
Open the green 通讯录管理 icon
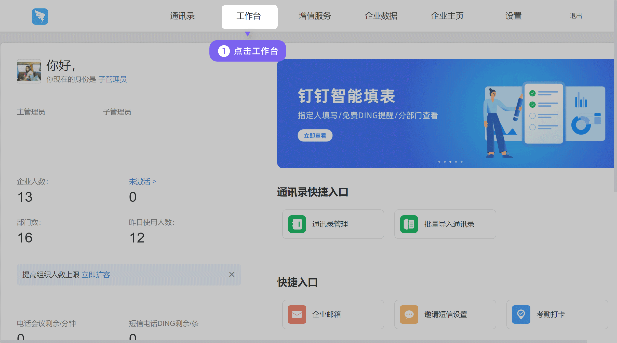[297, 224]
